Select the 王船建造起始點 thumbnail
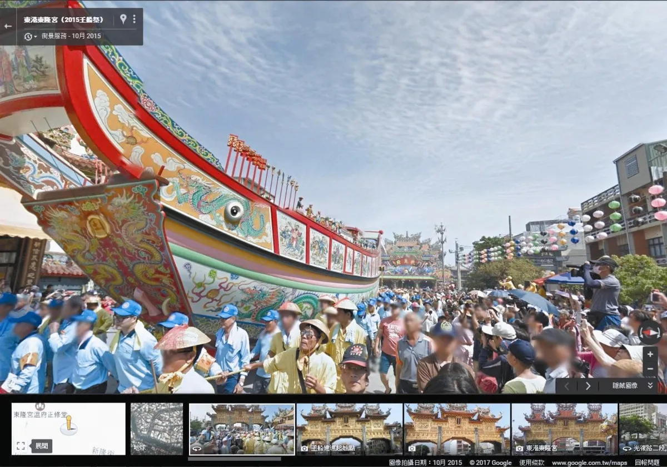Image resolution: width=667 pixels, height=467 pixels. (345, 428)
